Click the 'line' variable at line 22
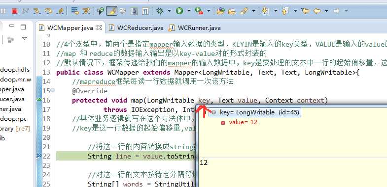 123,156
